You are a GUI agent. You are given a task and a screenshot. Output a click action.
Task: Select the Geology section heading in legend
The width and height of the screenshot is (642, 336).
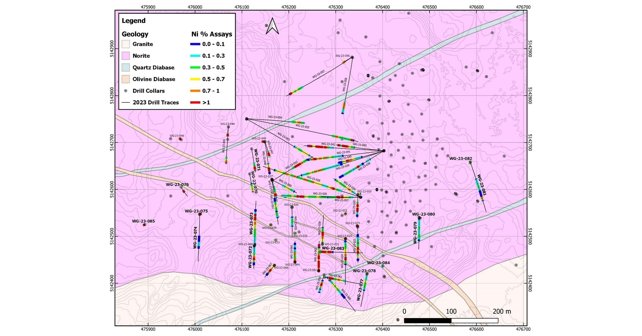tap(135, 34)
